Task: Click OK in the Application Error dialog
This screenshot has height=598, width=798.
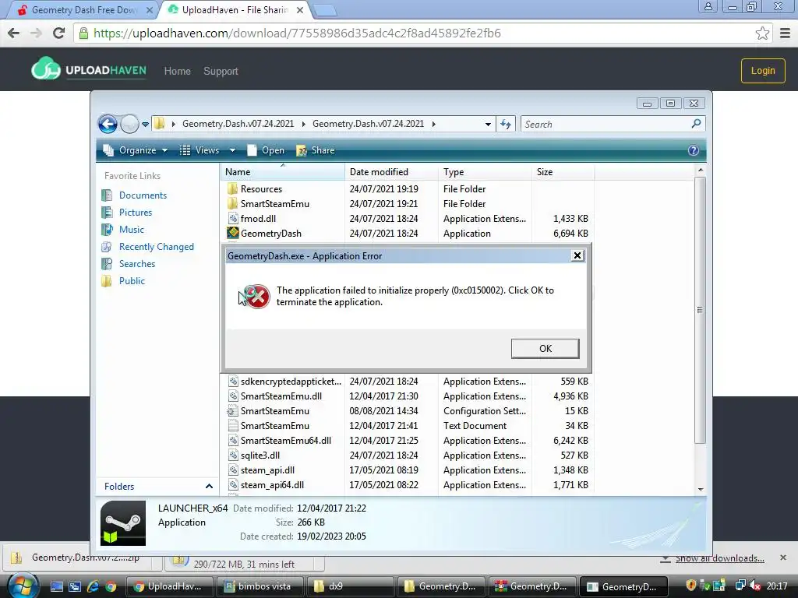Action: pos(545,348)
